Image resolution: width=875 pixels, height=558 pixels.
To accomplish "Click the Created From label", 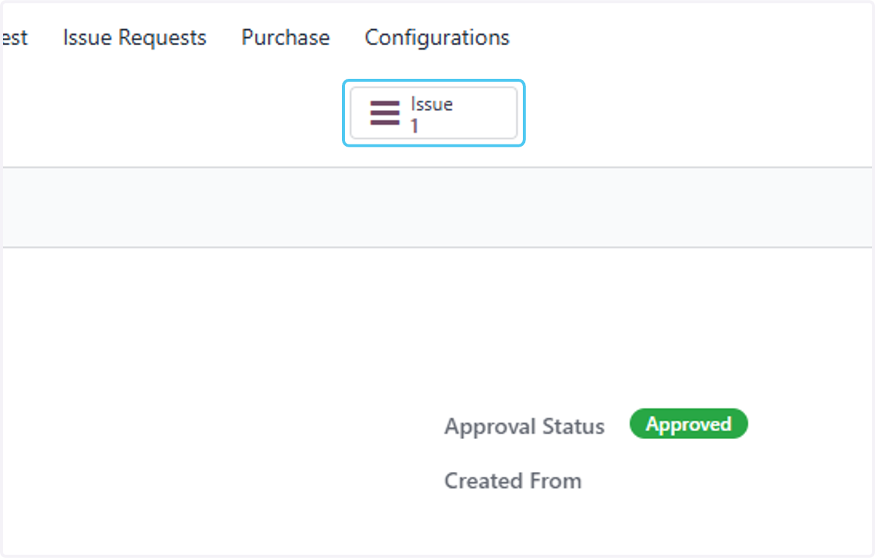I will pyautogui.click(x=513, y=481).
